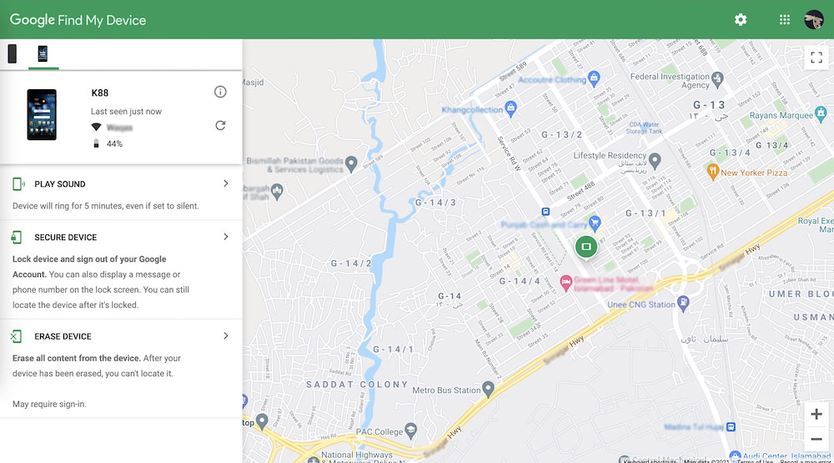This screenshot has height=463, width=834.
Task: Click the Google Find My Device title
Action: pos(78,20)
